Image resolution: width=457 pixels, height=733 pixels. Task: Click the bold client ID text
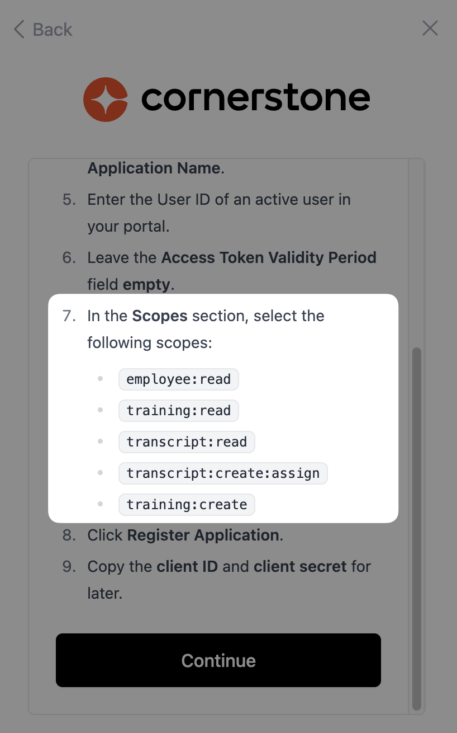coord(187,567)
